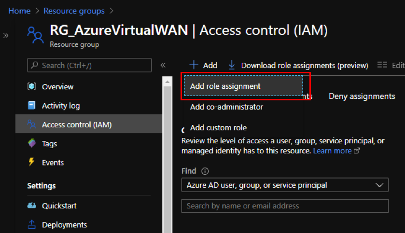Focus the Search by name or email field

pyautogui.click(x=285, y=206)
